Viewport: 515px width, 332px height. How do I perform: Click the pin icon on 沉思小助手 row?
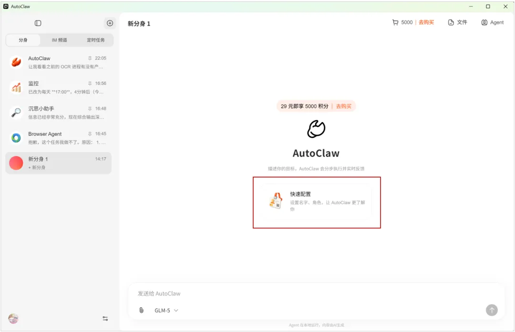tap(90, 109)
